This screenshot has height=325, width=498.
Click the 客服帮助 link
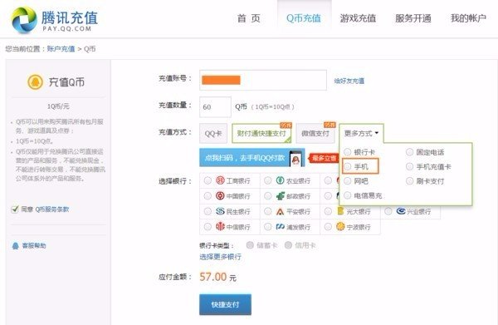[x=34, y=246]
